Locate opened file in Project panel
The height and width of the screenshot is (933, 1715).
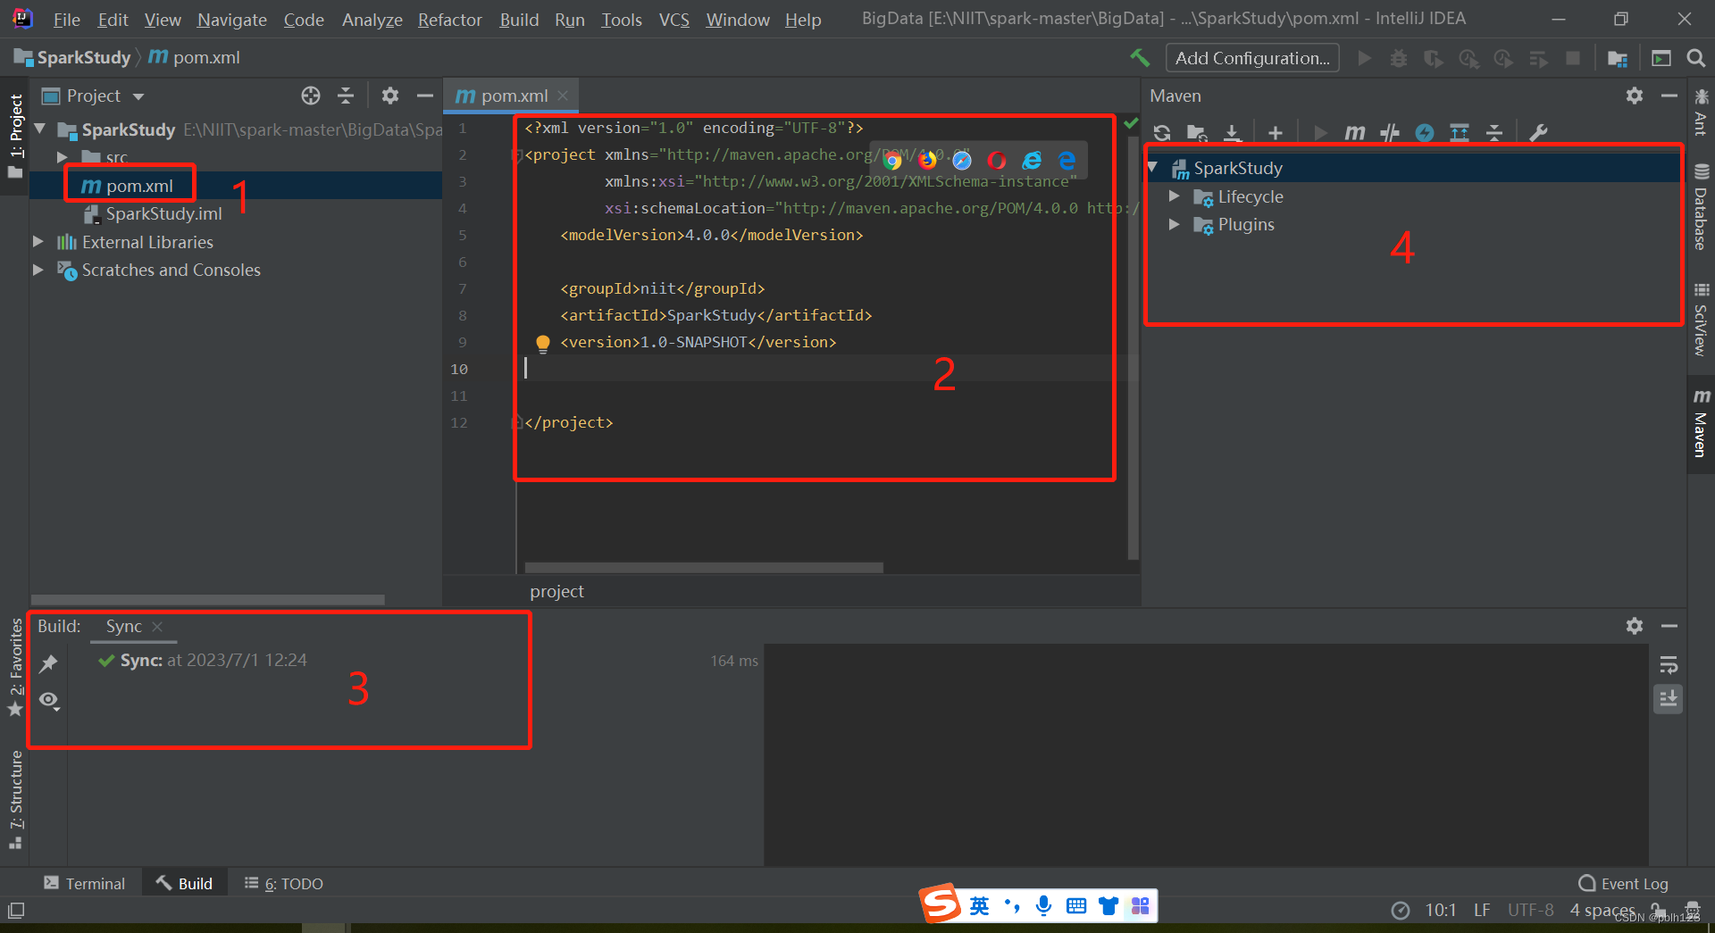(x=311, y=96)
